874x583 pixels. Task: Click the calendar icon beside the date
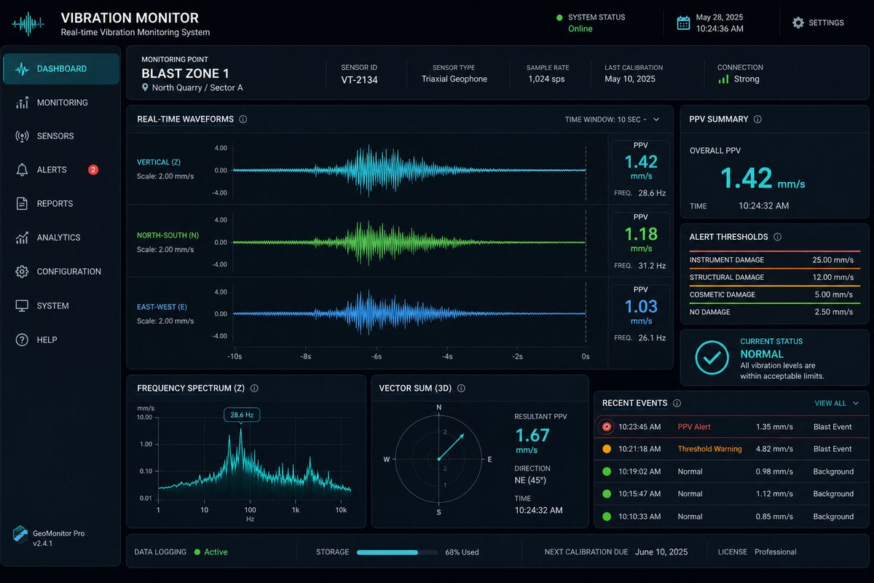(683, 23)
